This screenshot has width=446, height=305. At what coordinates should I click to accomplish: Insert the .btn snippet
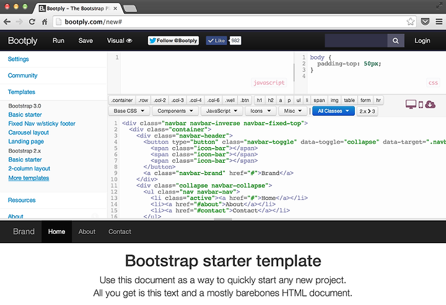(x=245, y=100)
